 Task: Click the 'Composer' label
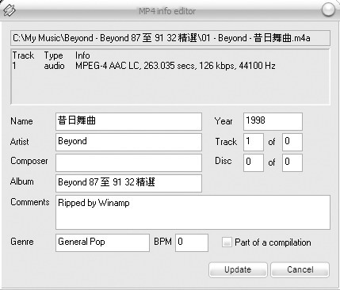point(29,161)
